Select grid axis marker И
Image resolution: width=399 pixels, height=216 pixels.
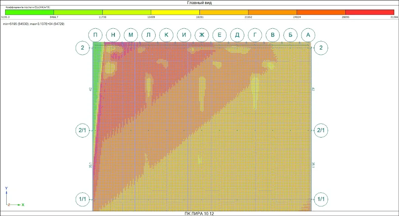(184, 35)
